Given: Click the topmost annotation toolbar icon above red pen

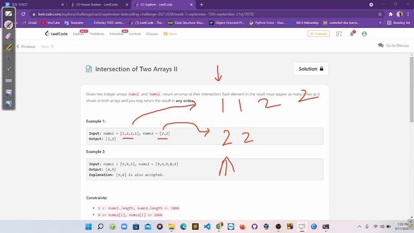Looking at the screenshot, I should point(8,14).
